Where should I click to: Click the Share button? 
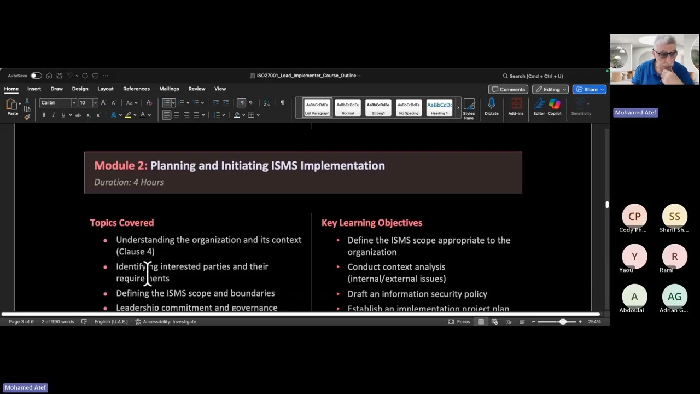pyautogui.click(x=589, y=89)
